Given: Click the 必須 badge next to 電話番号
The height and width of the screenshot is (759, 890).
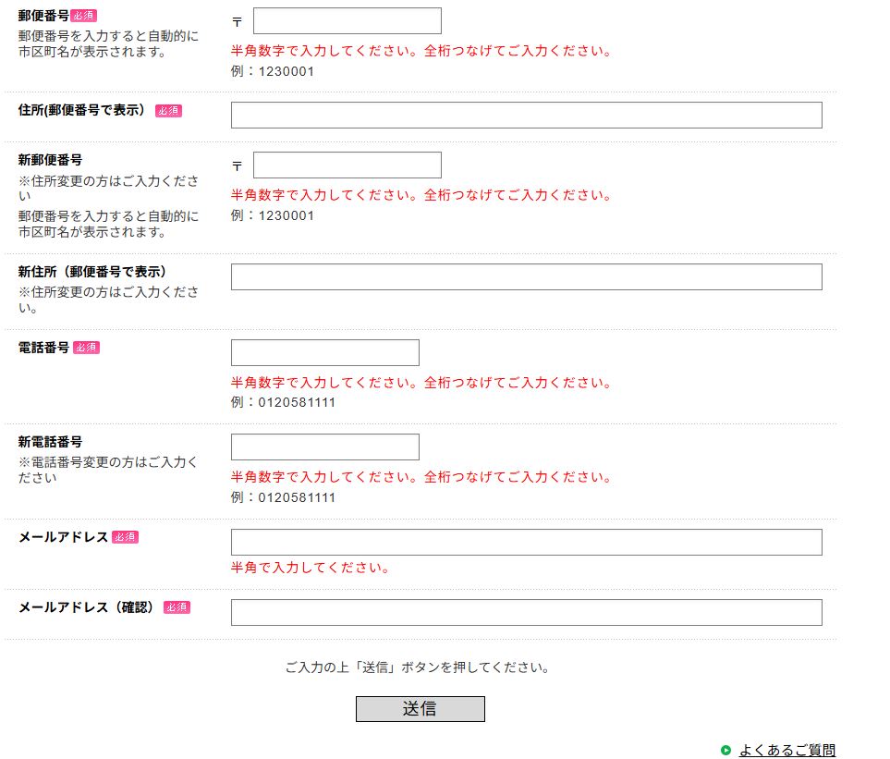Looking at the screenshot, I should 86,348.
